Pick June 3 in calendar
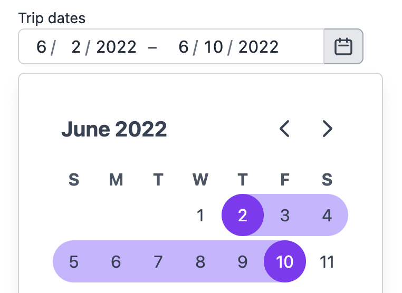Image resolution: width=402 pixels, height=293 pixels. [285, 215]
